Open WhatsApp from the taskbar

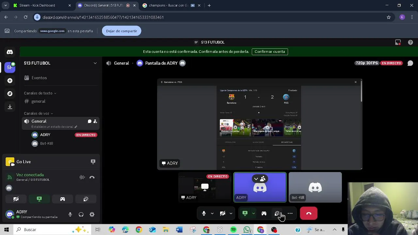coord(247,230)
